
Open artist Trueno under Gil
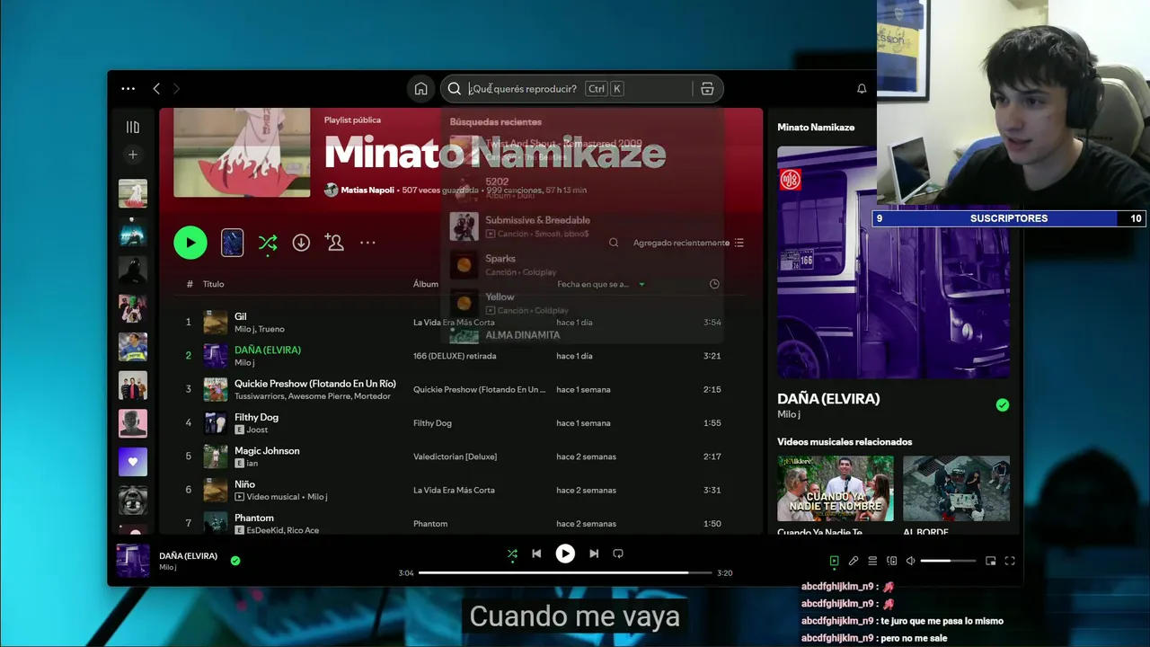tap(271, 329)
